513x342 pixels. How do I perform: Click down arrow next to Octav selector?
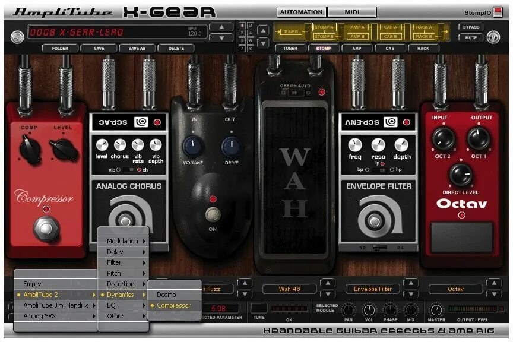pos(494,294)
